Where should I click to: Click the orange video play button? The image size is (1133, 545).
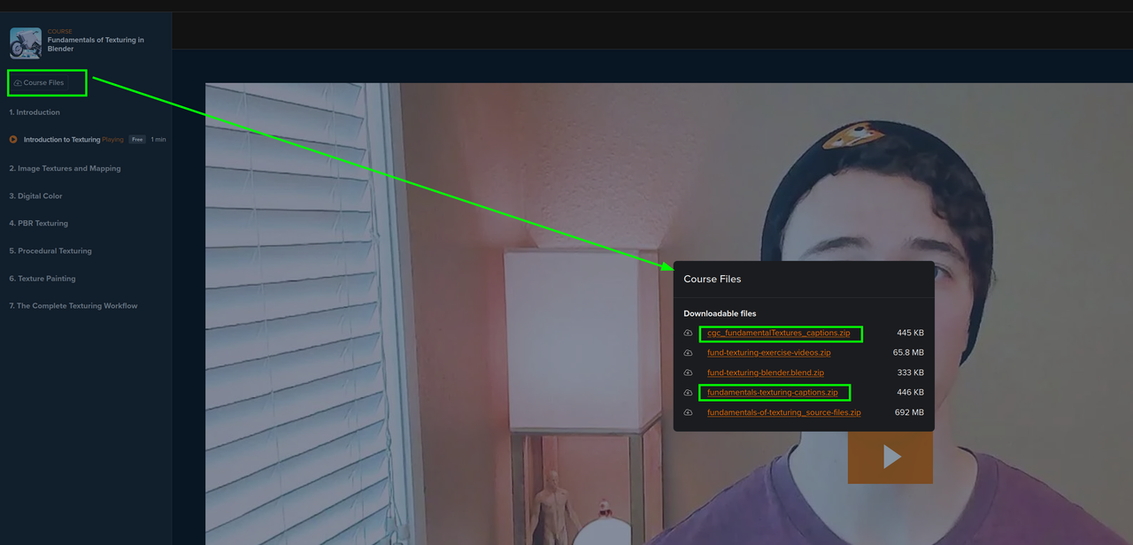coord(890,457)
